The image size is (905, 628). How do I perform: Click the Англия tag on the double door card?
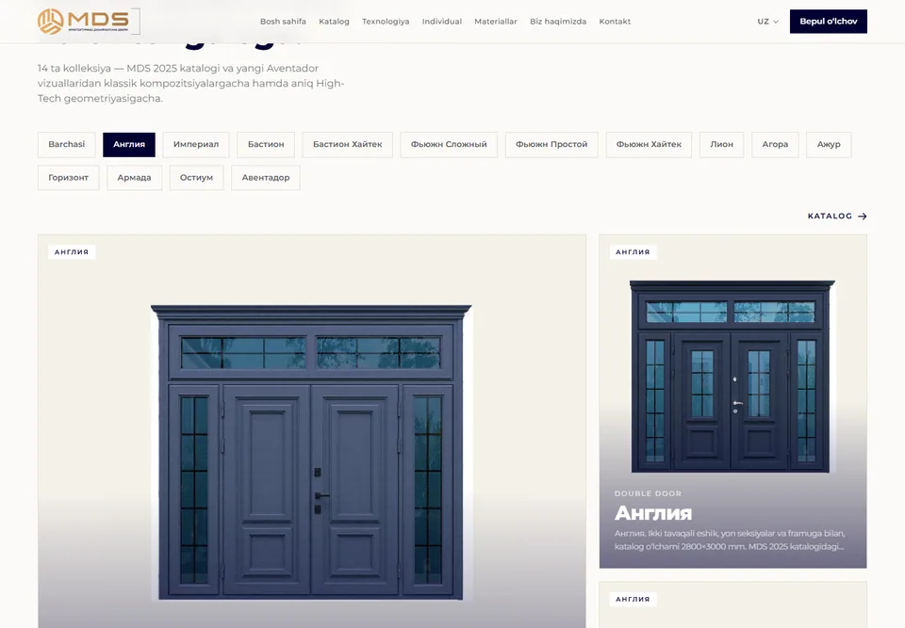click(633, 252)
